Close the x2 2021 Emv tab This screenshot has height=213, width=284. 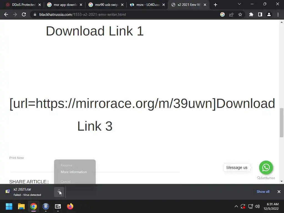(205, 5)
